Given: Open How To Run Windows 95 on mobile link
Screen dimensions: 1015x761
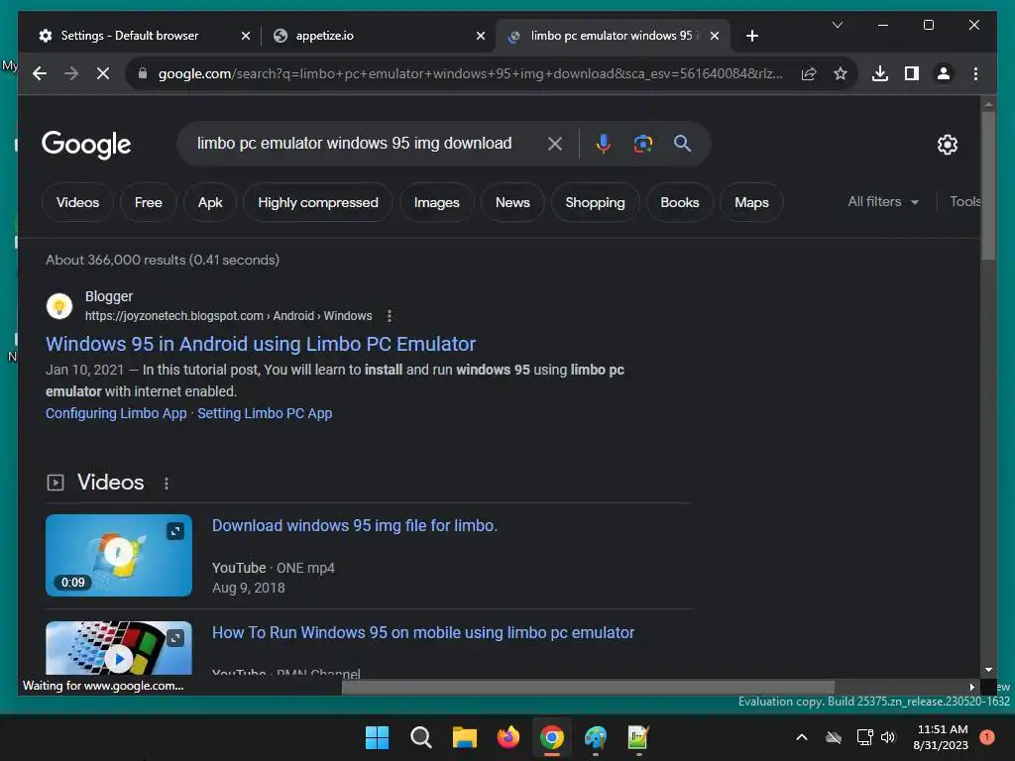Looking at the screenshot, I should click(x=423, y=632).
